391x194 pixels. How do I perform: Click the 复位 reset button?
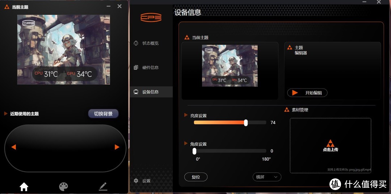point(196,177)
